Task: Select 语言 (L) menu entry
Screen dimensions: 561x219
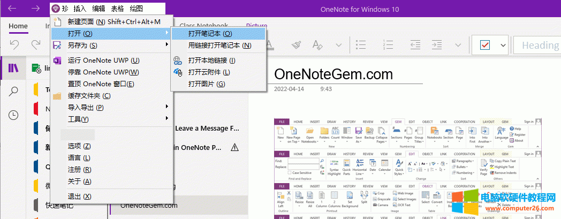Action: point(112,158)
